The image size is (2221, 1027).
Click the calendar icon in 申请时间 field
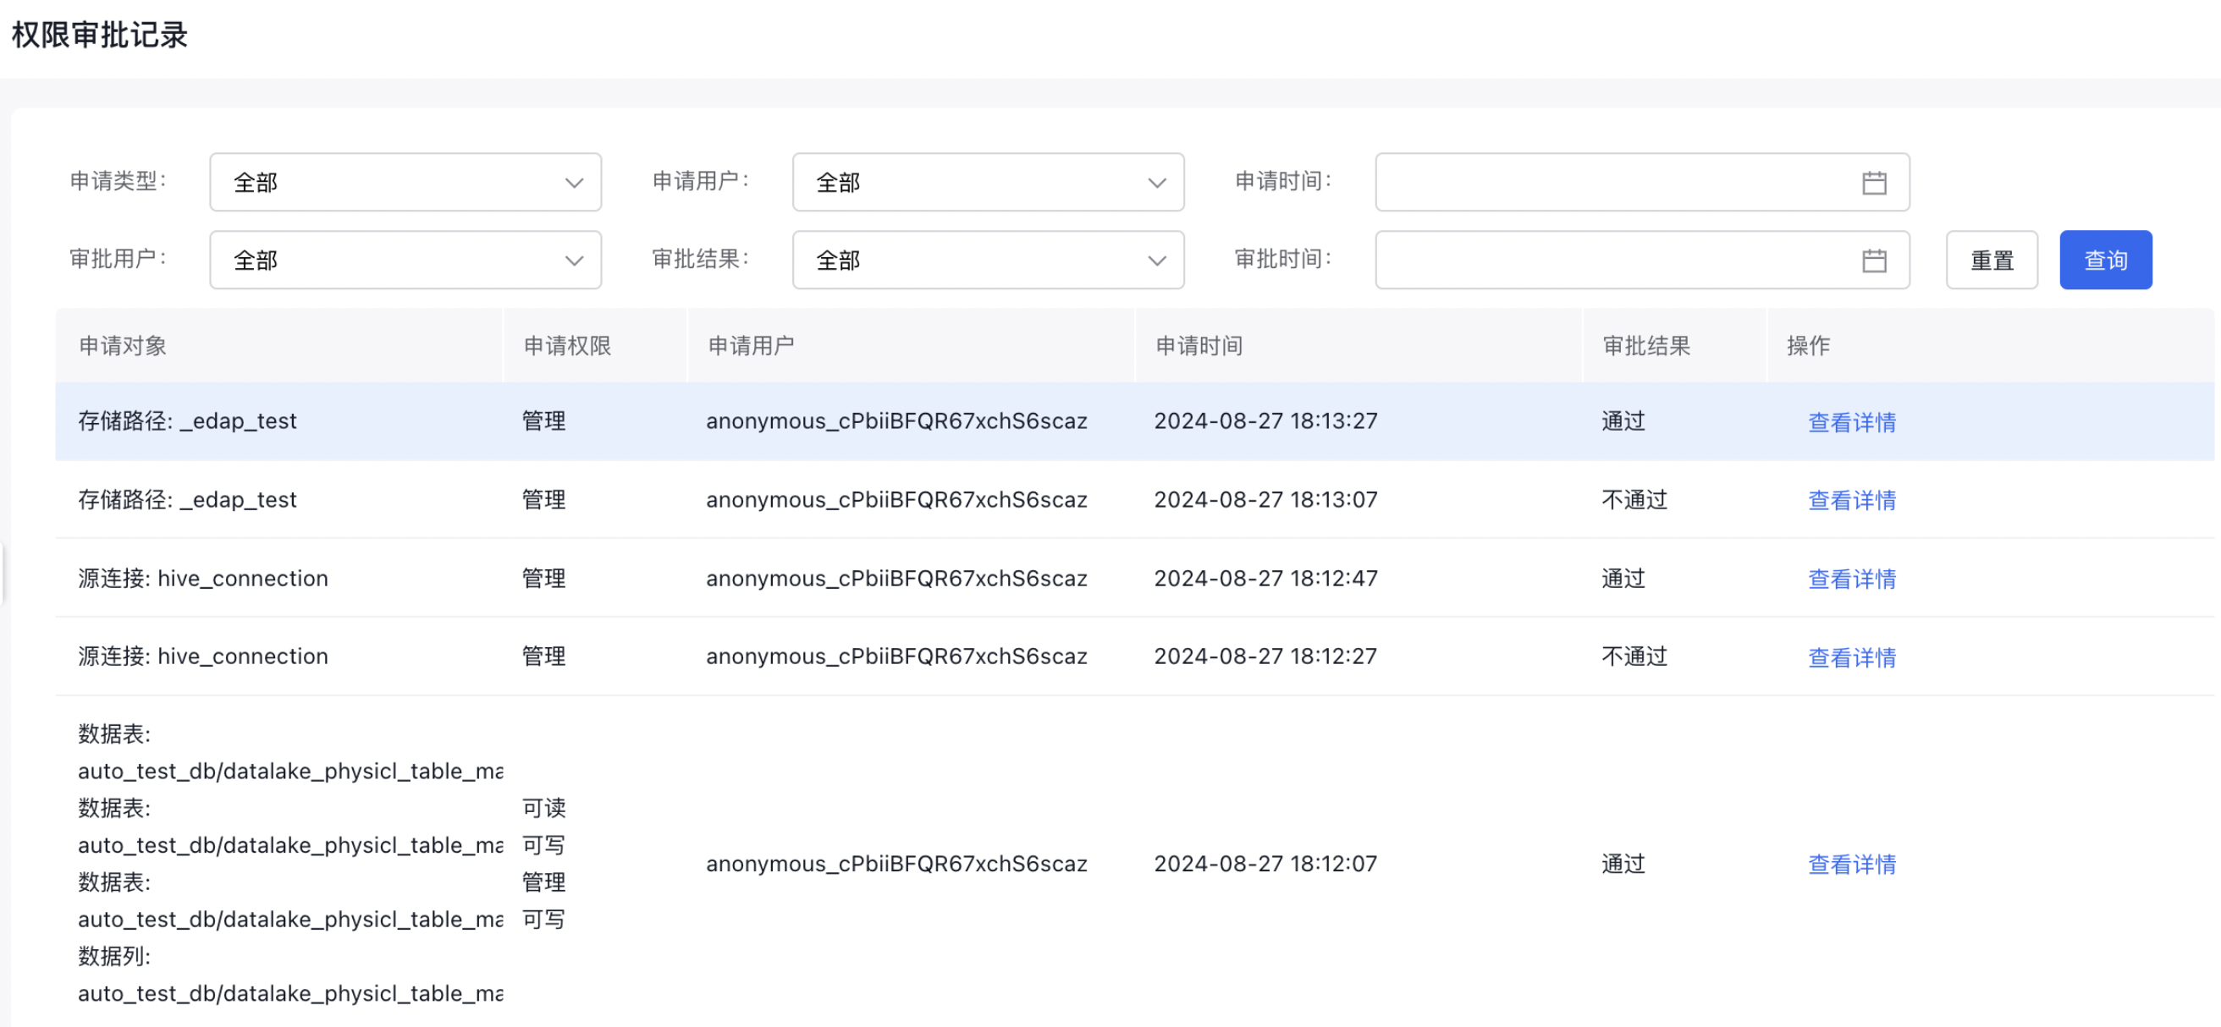(x=1875, y=183)
